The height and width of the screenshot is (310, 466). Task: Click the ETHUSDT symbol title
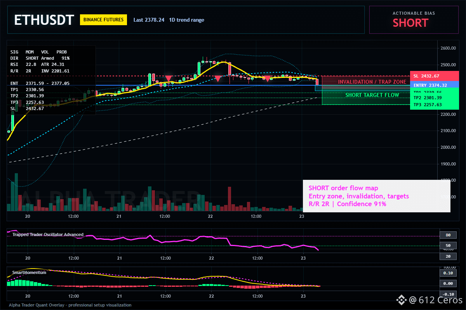pos(44,20)
